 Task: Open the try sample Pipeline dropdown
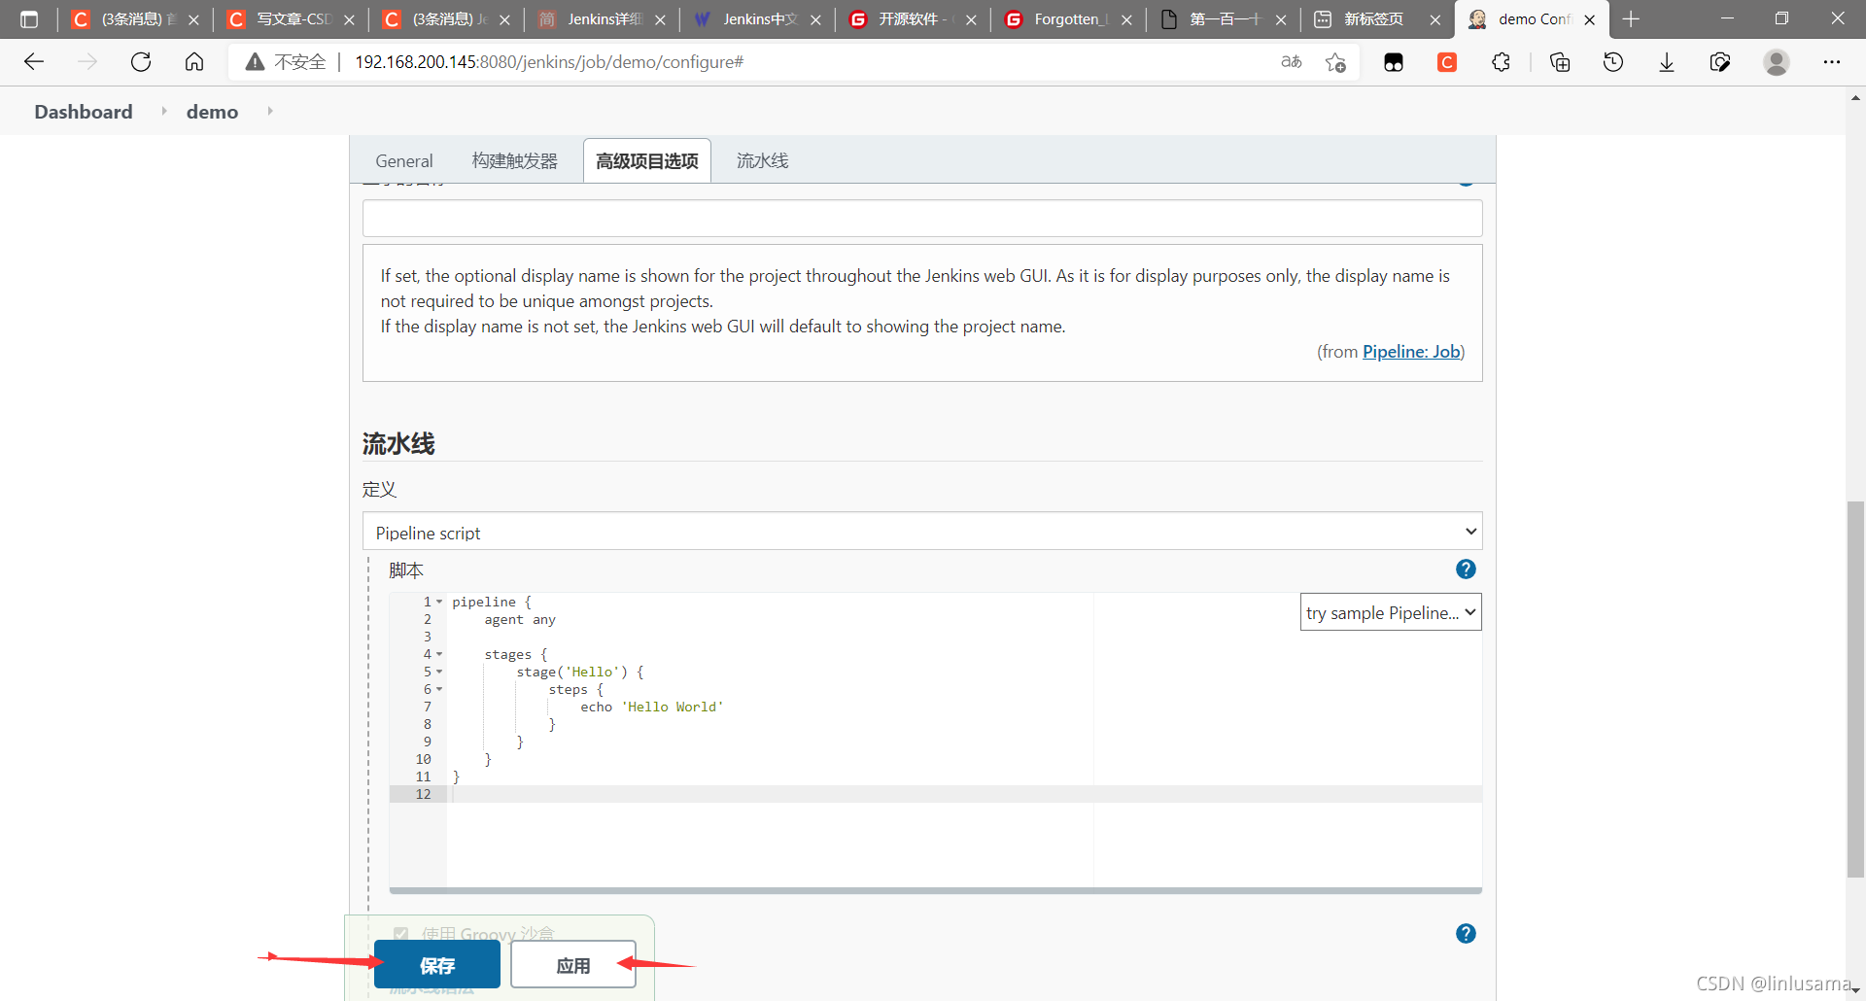tap(1391, 612)
